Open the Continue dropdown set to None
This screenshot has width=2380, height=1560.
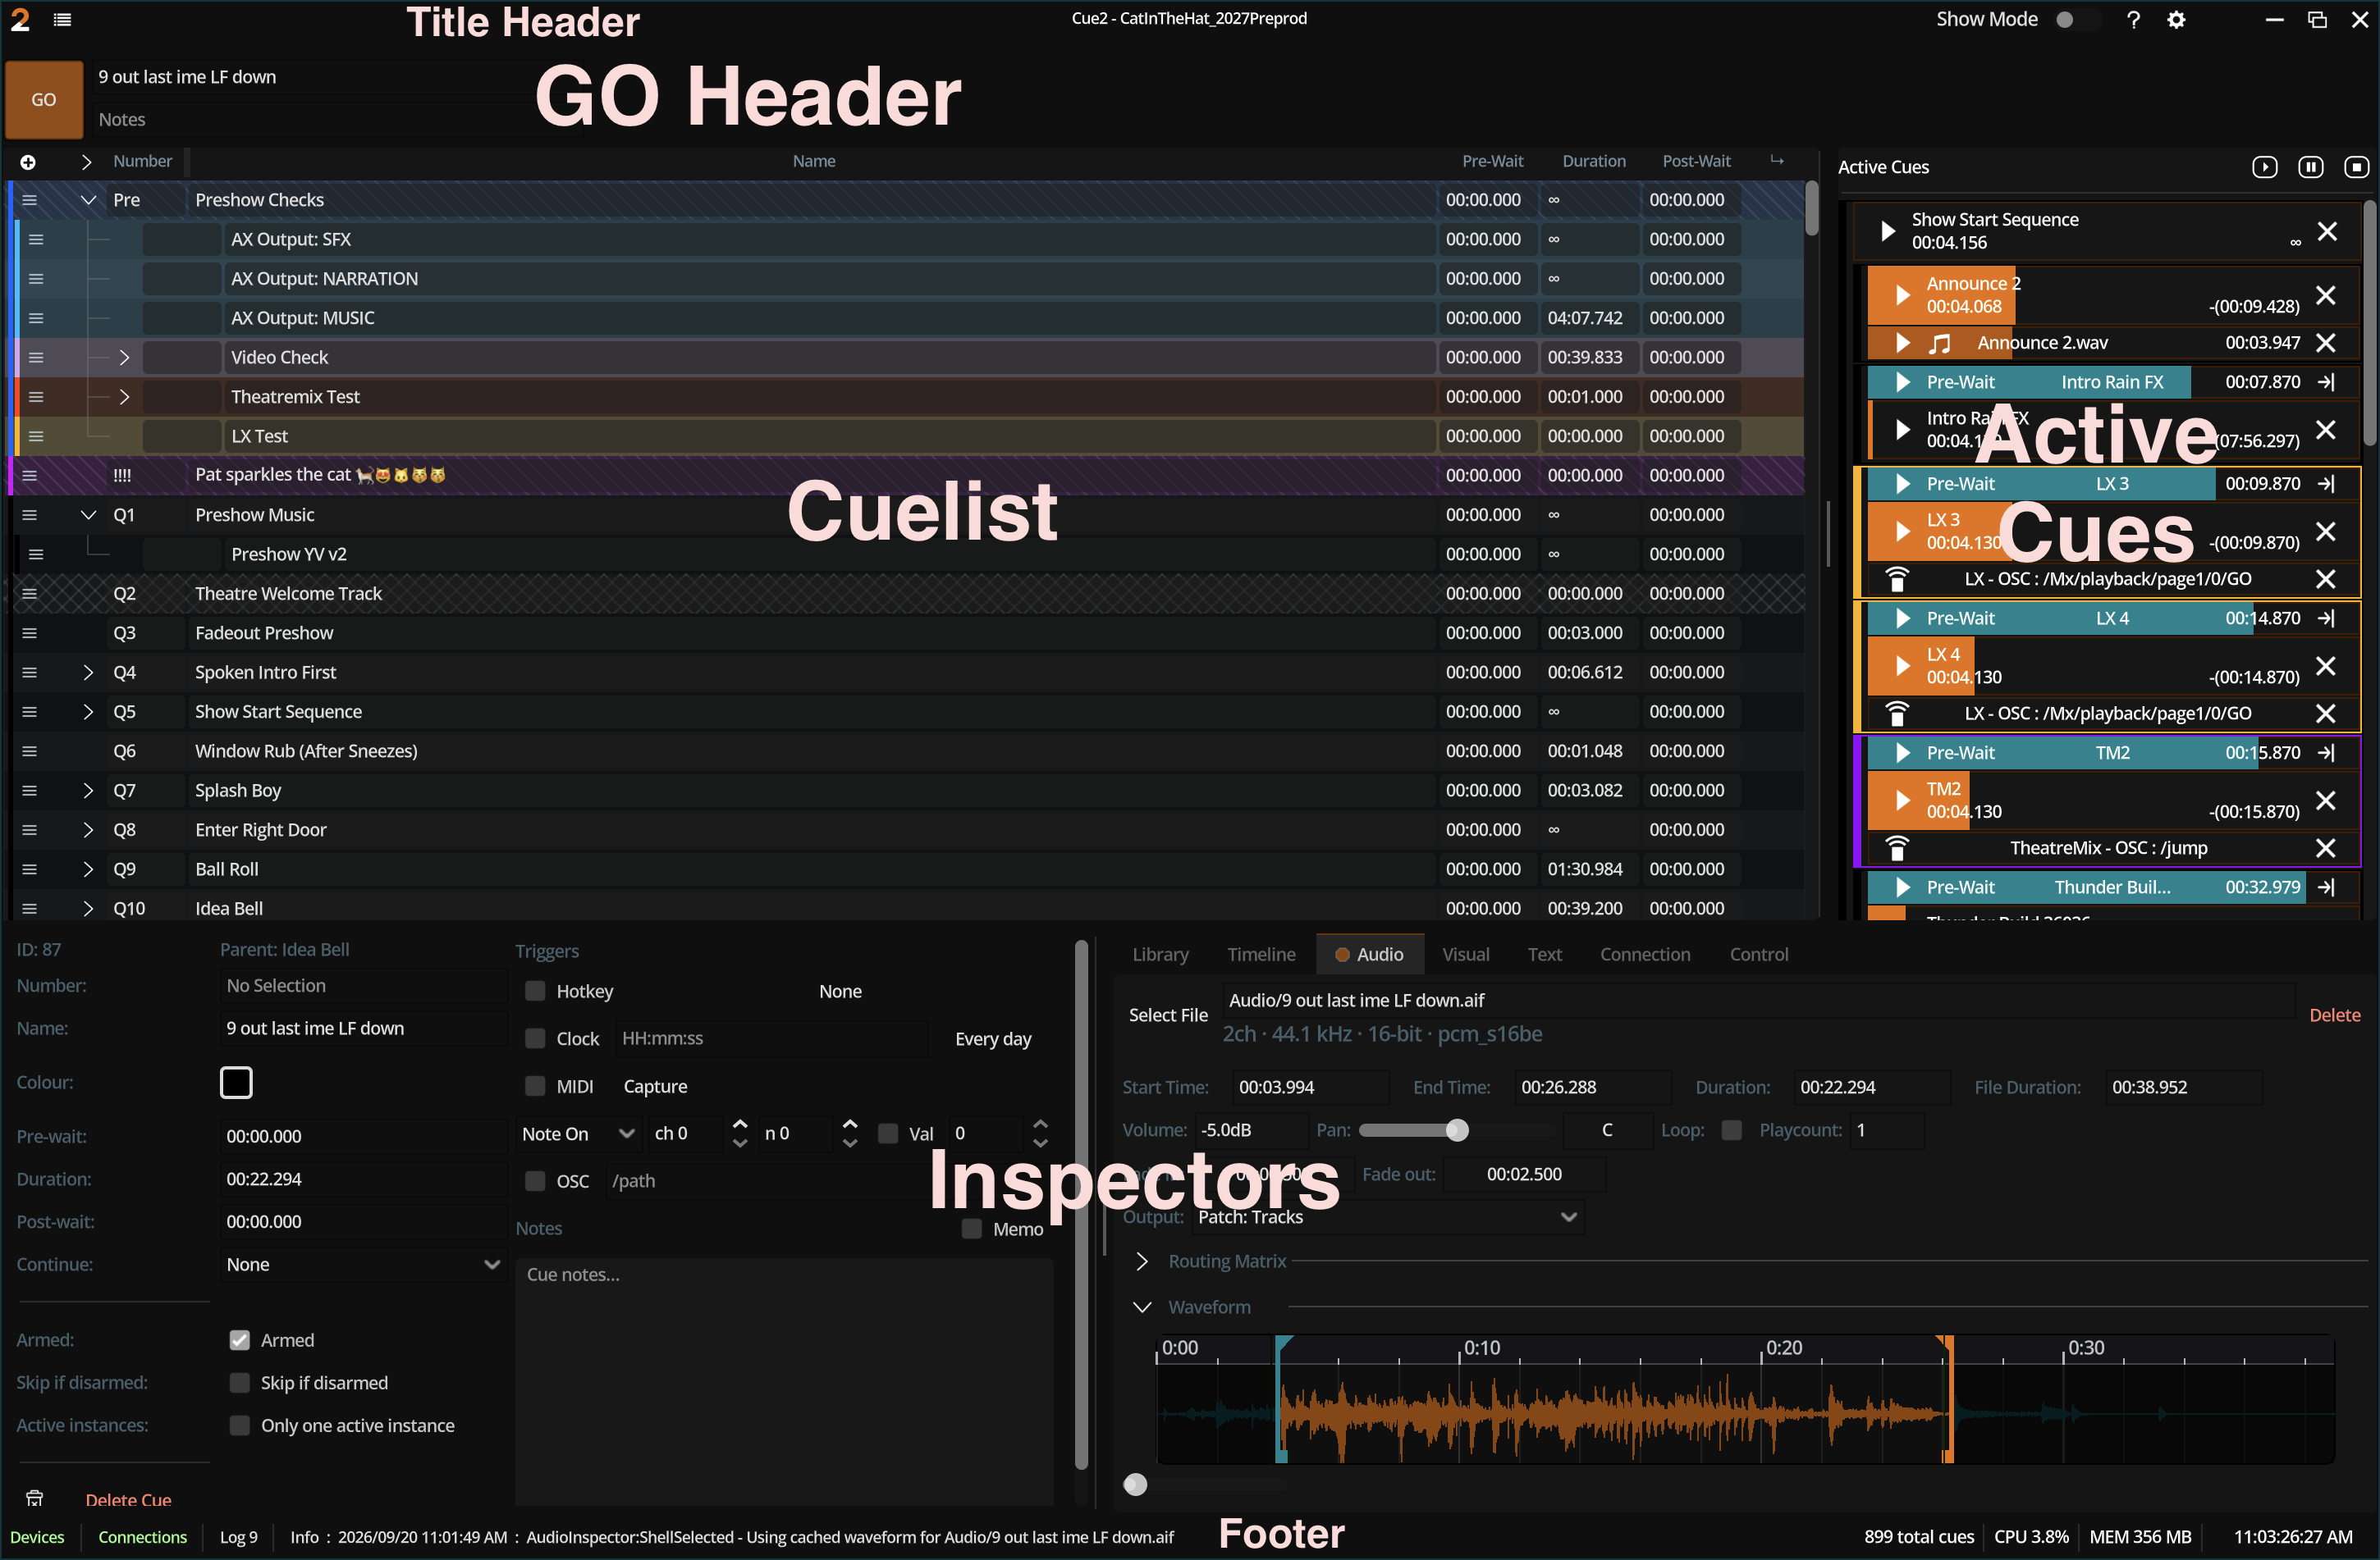(x=363, y=1264)
